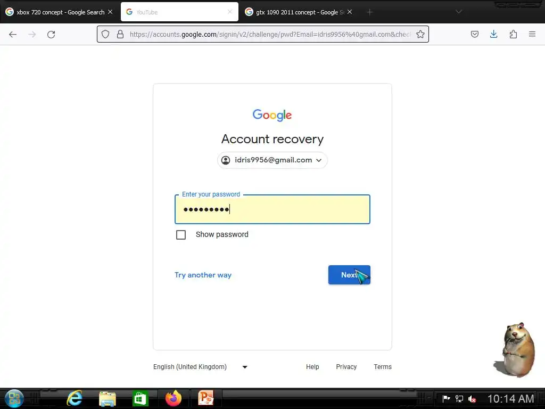545x409 pixels.
Task: Select the YouTube tab
Action: (179, 12)
